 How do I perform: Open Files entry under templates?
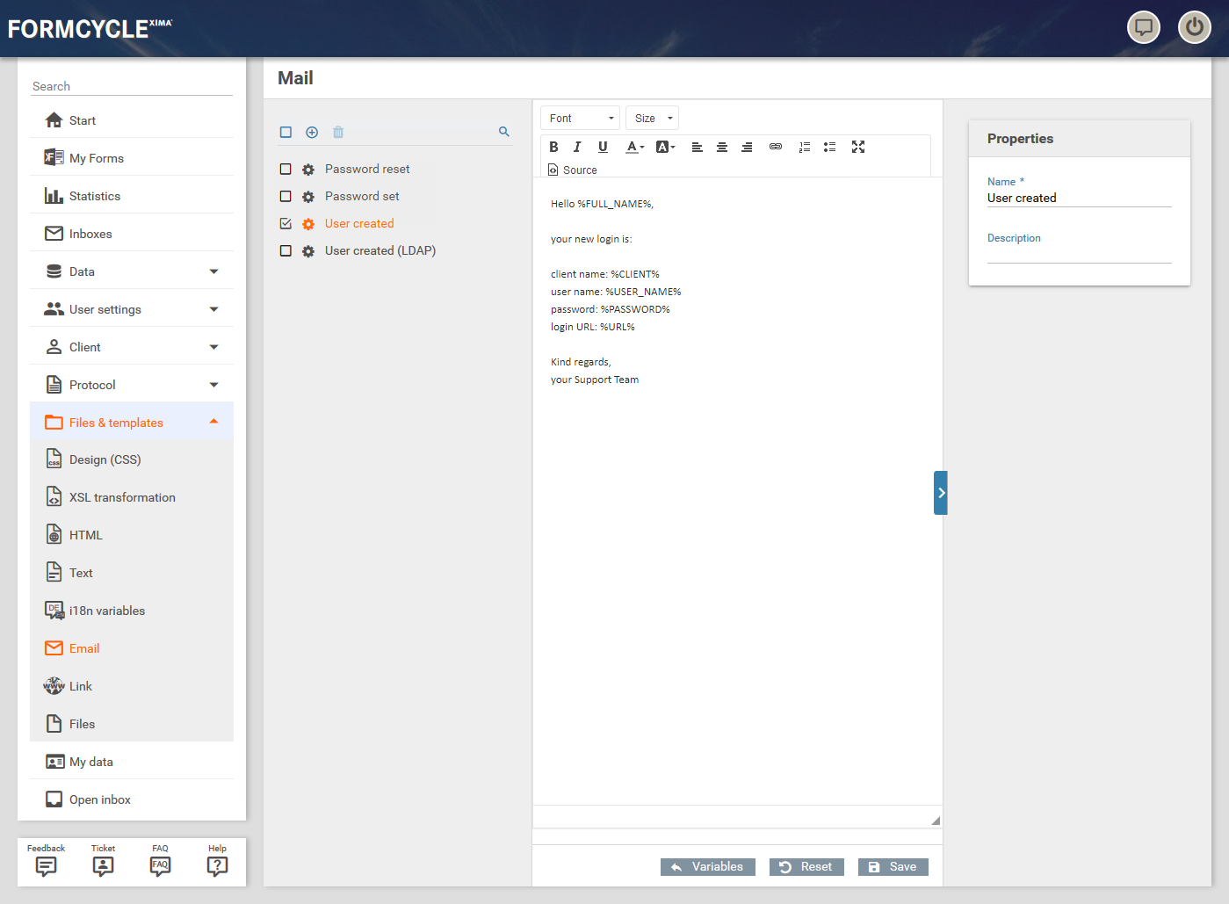132,724
